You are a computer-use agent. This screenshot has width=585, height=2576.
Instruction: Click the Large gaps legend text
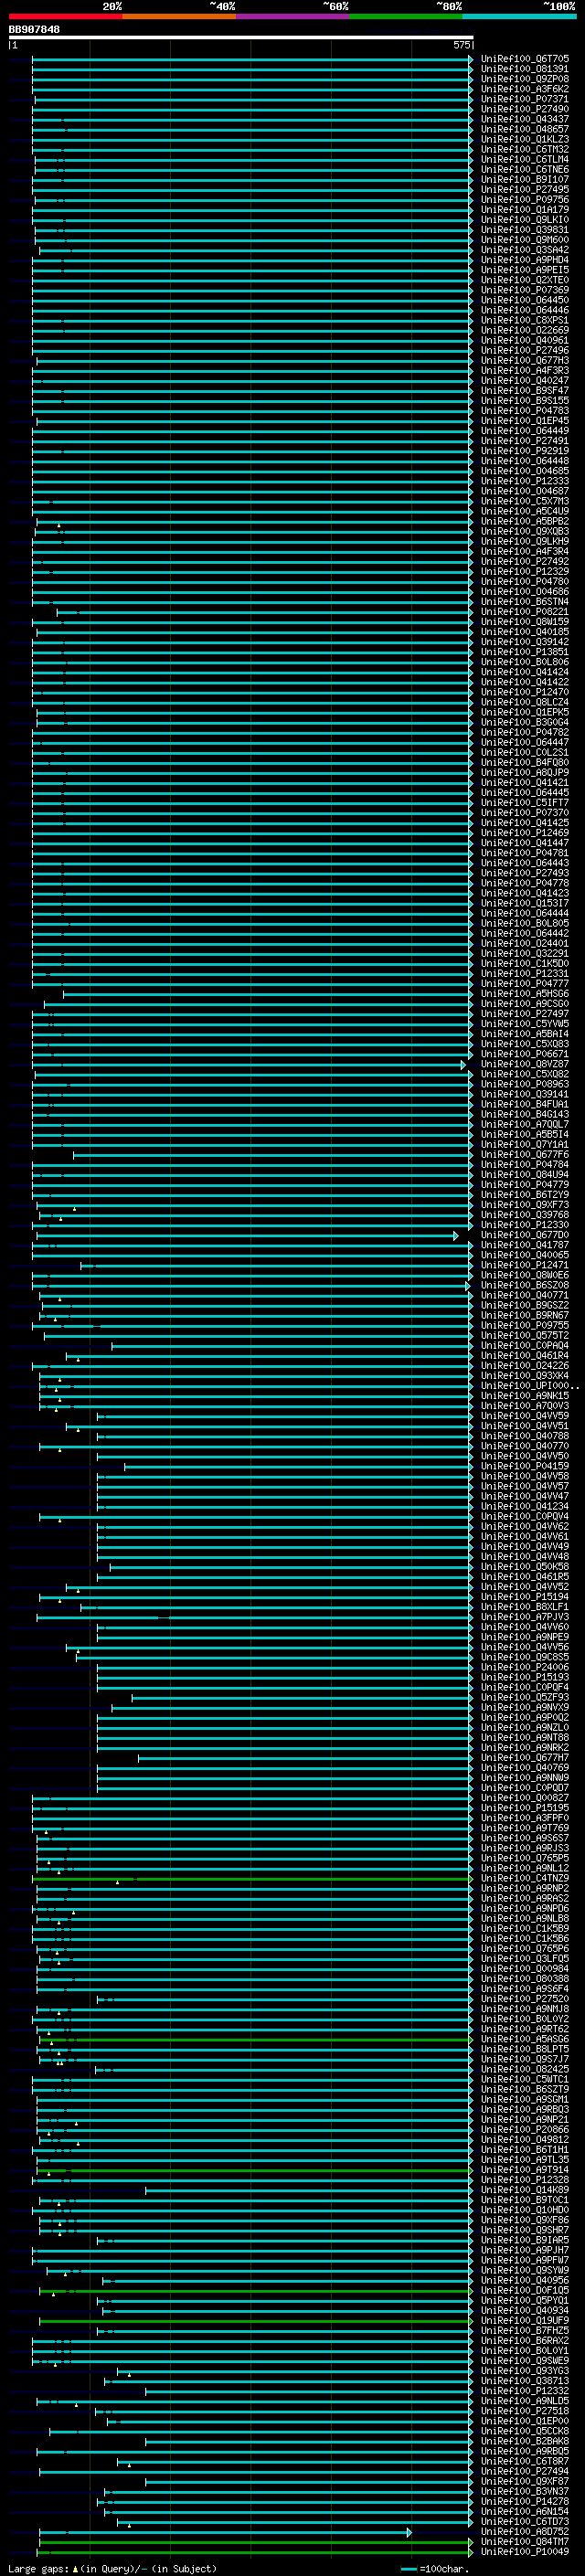[38, 2568]
